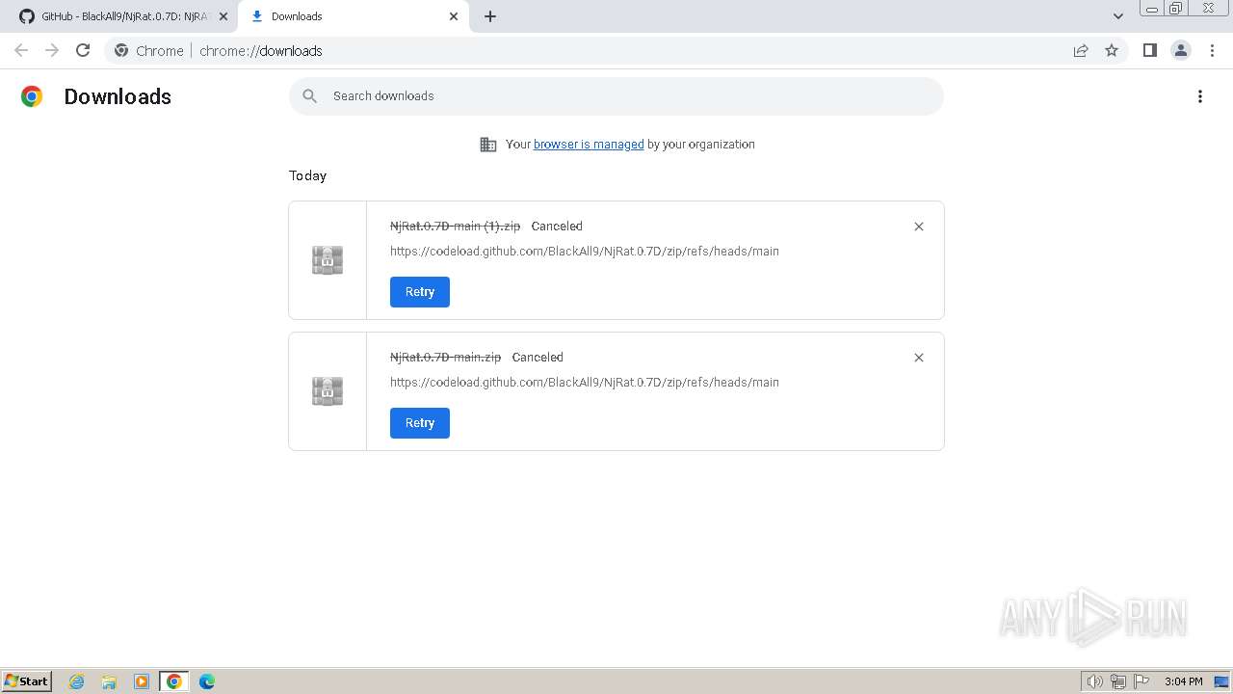Screen dimensions: 1233x694
Task: Open File Explorer from the taskbar
Action: pos(109,681)
